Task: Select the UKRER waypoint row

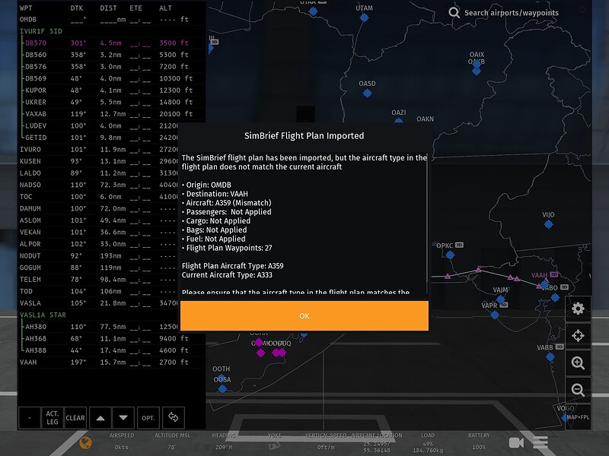Action: click(111, 102)
